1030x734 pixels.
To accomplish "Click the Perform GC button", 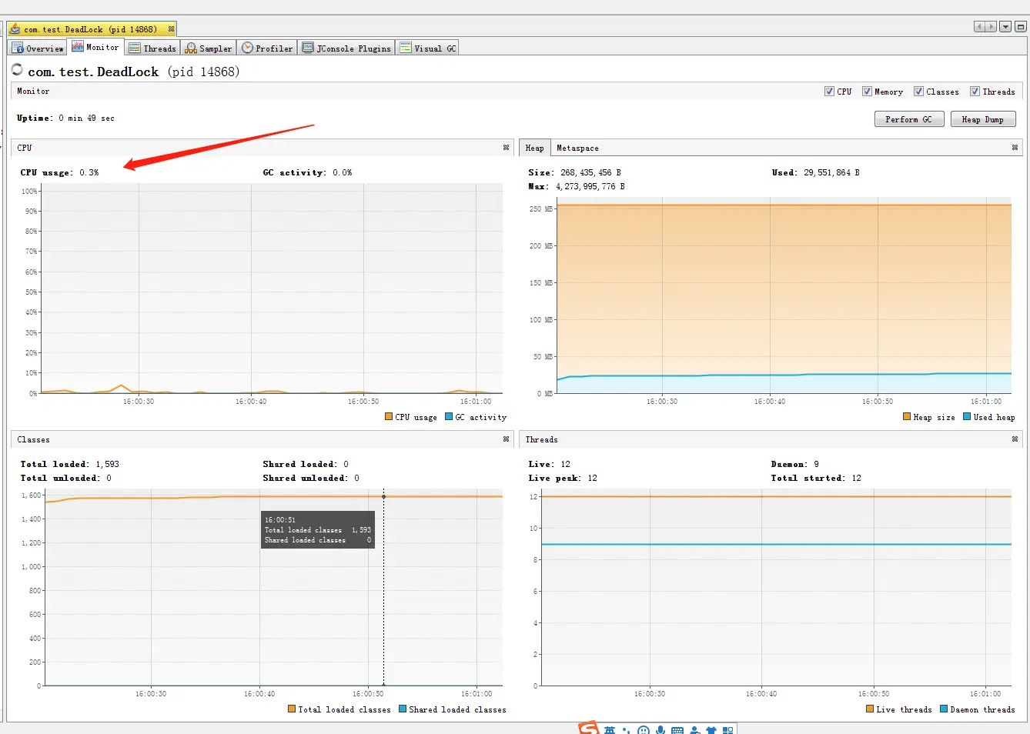I will 909,119.
